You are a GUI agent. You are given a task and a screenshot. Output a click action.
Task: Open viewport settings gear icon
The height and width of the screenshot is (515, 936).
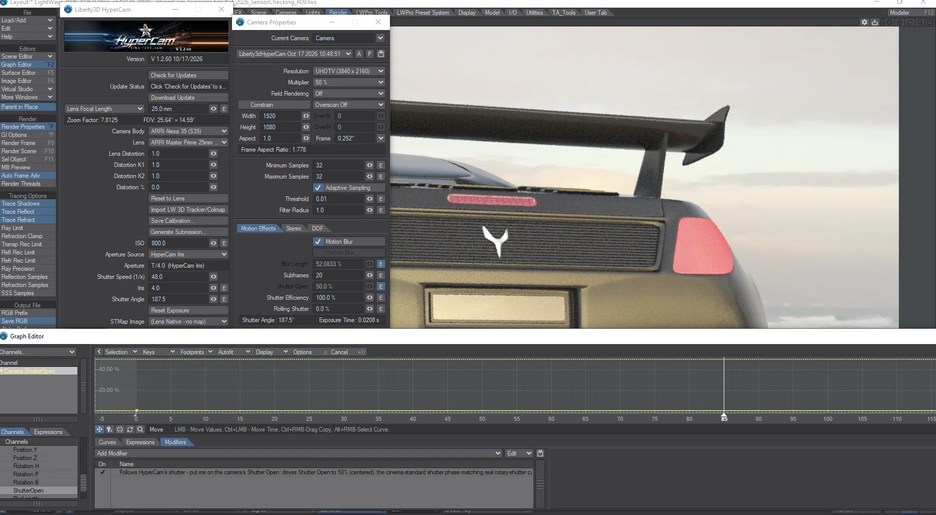pos(864,22)
